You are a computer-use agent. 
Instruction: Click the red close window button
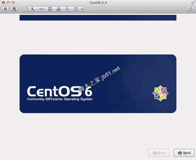click(x=3, y=3)
